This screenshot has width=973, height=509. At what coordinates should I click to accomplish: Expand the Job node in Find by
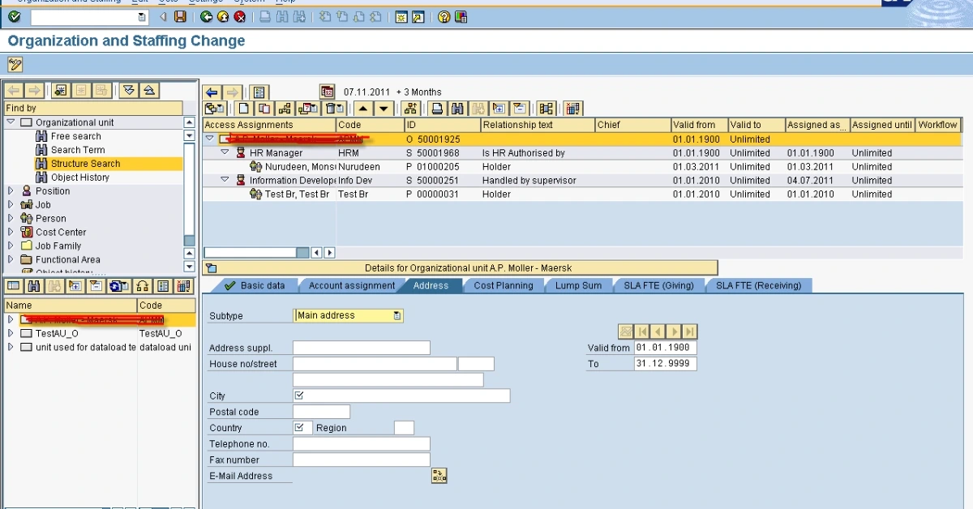pyautogui.click(x=11, y=205)
